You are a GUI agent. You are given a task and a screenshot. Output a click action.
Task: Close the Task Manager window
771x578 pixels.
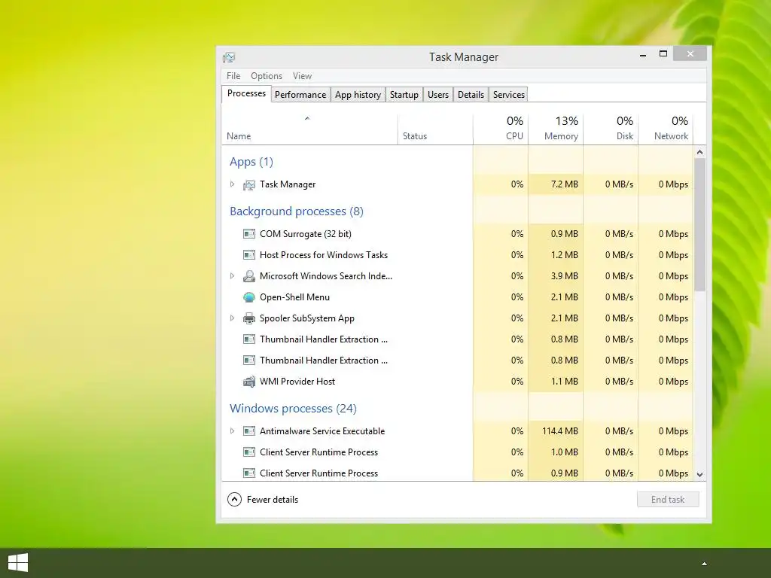tap(690, 54)
